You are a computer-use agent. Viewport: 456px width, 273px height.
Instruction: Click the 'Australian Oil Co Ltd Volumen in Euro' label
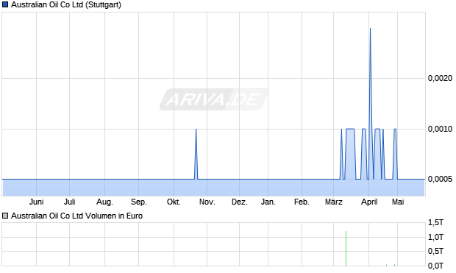coord(76,216)
